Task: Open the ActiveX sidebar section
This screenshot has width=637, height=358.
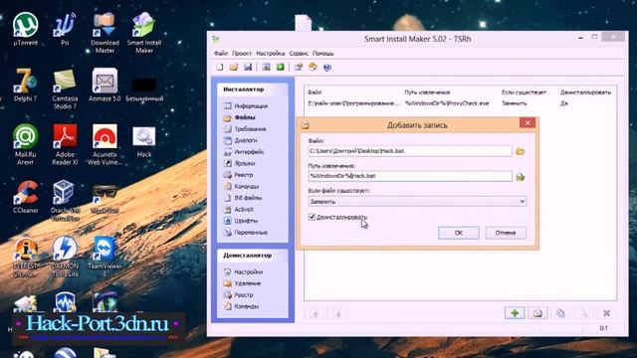Action: coord(239,210)
